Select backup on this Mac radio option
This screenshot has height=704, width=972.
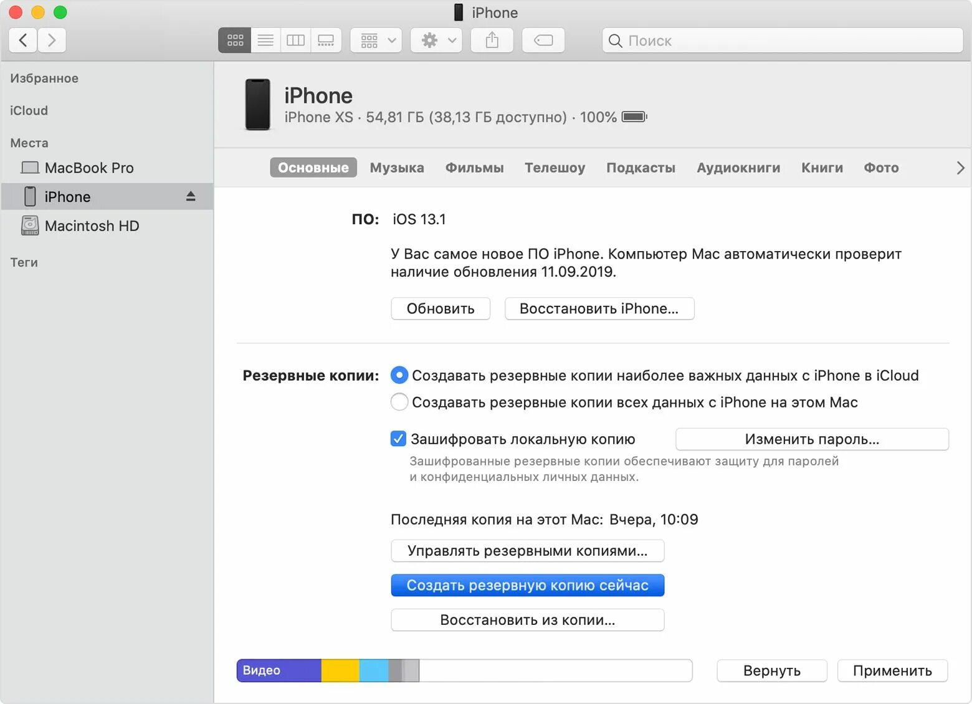(x=399, y=402)
